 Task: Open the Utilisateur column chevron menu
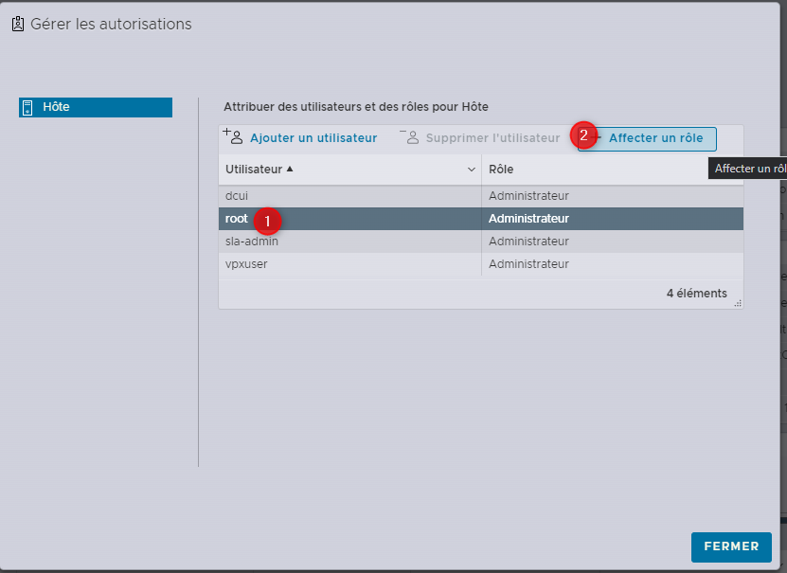click(x=472, y=170)
